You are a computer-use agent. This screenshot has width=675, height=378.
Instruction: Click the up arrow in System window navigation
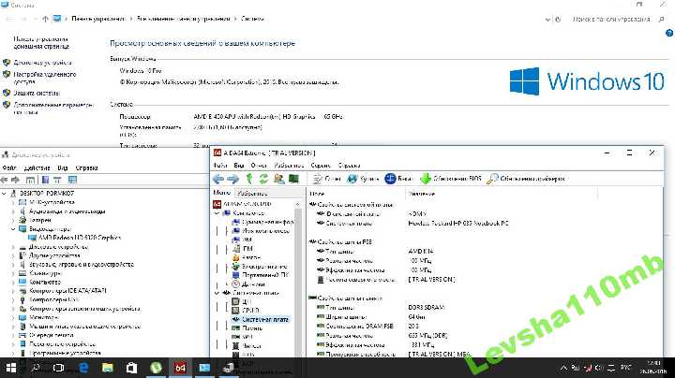45,19
